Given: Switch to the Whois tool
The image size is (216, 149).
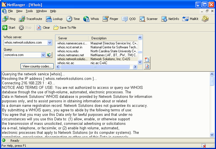Looking at the screenshot, I should 91,19.
